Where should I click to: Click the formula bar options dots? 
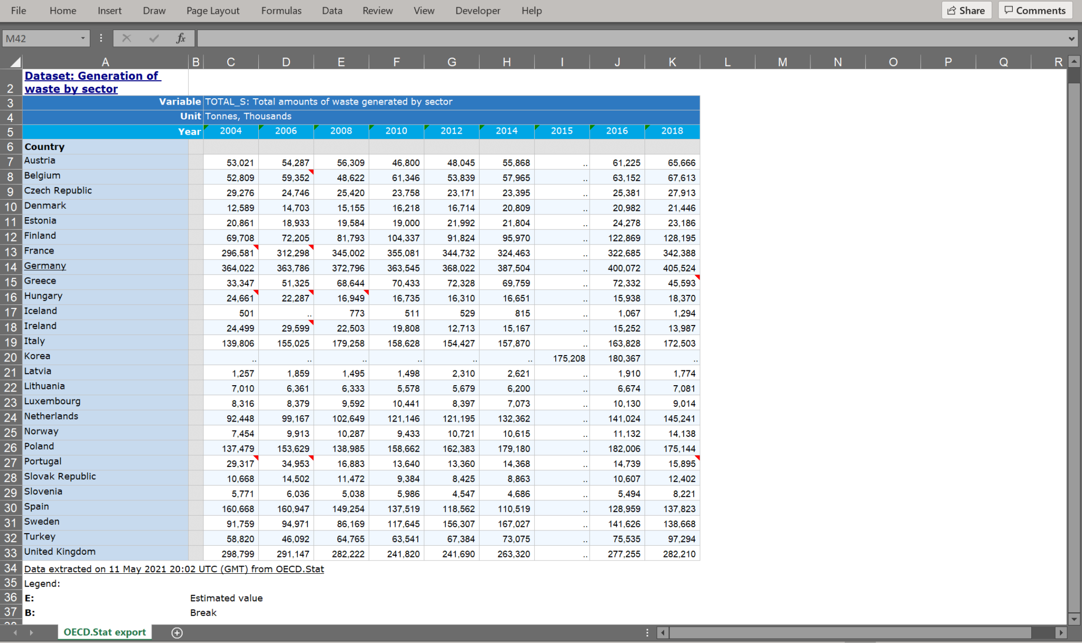pos(101,38)
